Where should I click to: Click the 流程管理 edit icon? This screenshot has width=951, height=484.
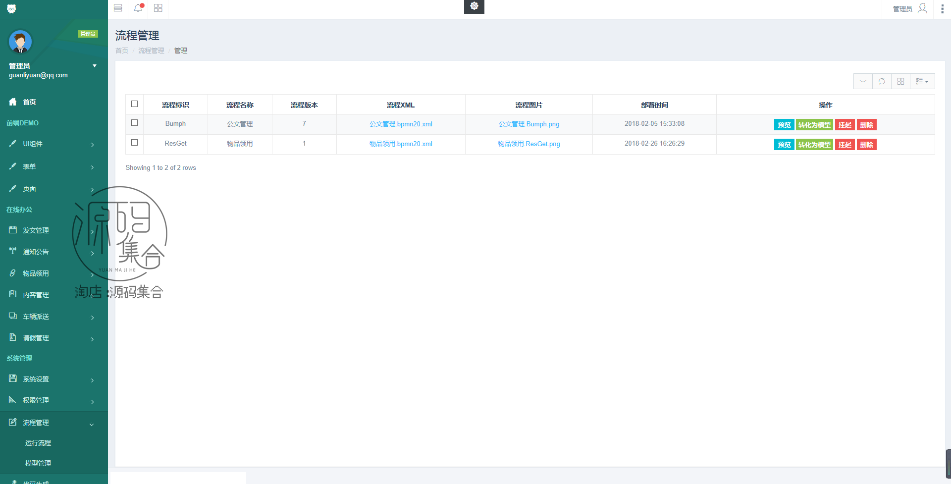[13, 422]
